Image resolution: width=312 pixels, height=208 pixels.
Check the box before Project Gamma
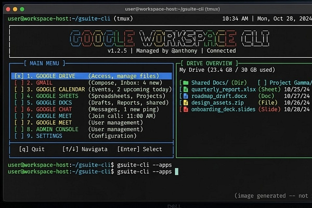tap(262, 83)
